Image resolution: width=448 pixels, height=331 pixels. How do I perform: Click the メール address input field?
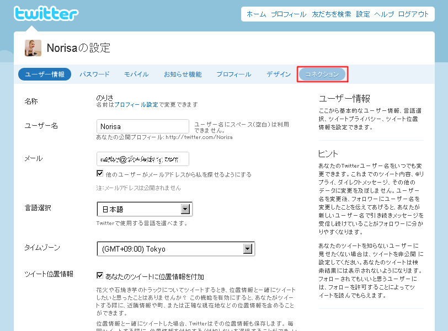[143, 159]
